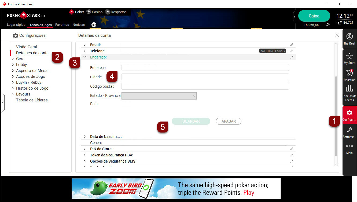Click the Ferramentas wrench icon
The height and width of the screenshot is (202, 357).
click(349, 130)
